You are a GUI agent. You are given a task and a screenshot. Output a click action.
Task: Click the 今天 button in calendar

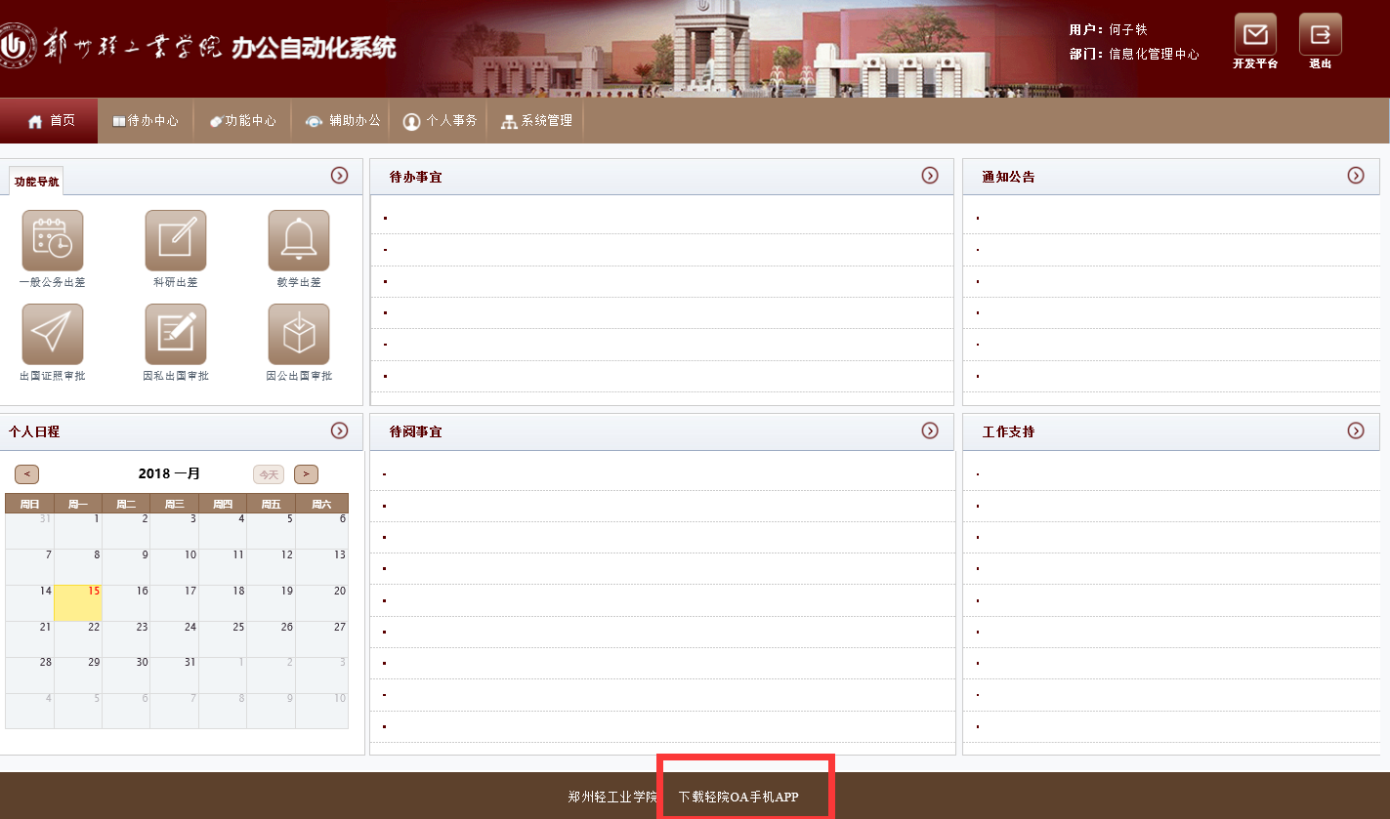(268, 474)
